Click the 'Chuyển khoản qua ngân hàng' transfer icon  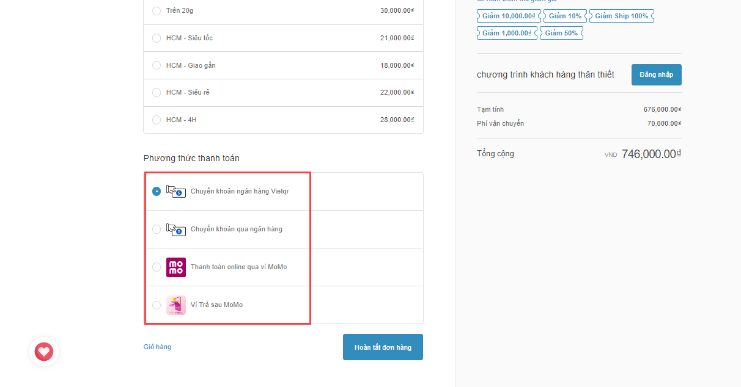(176, 229)
